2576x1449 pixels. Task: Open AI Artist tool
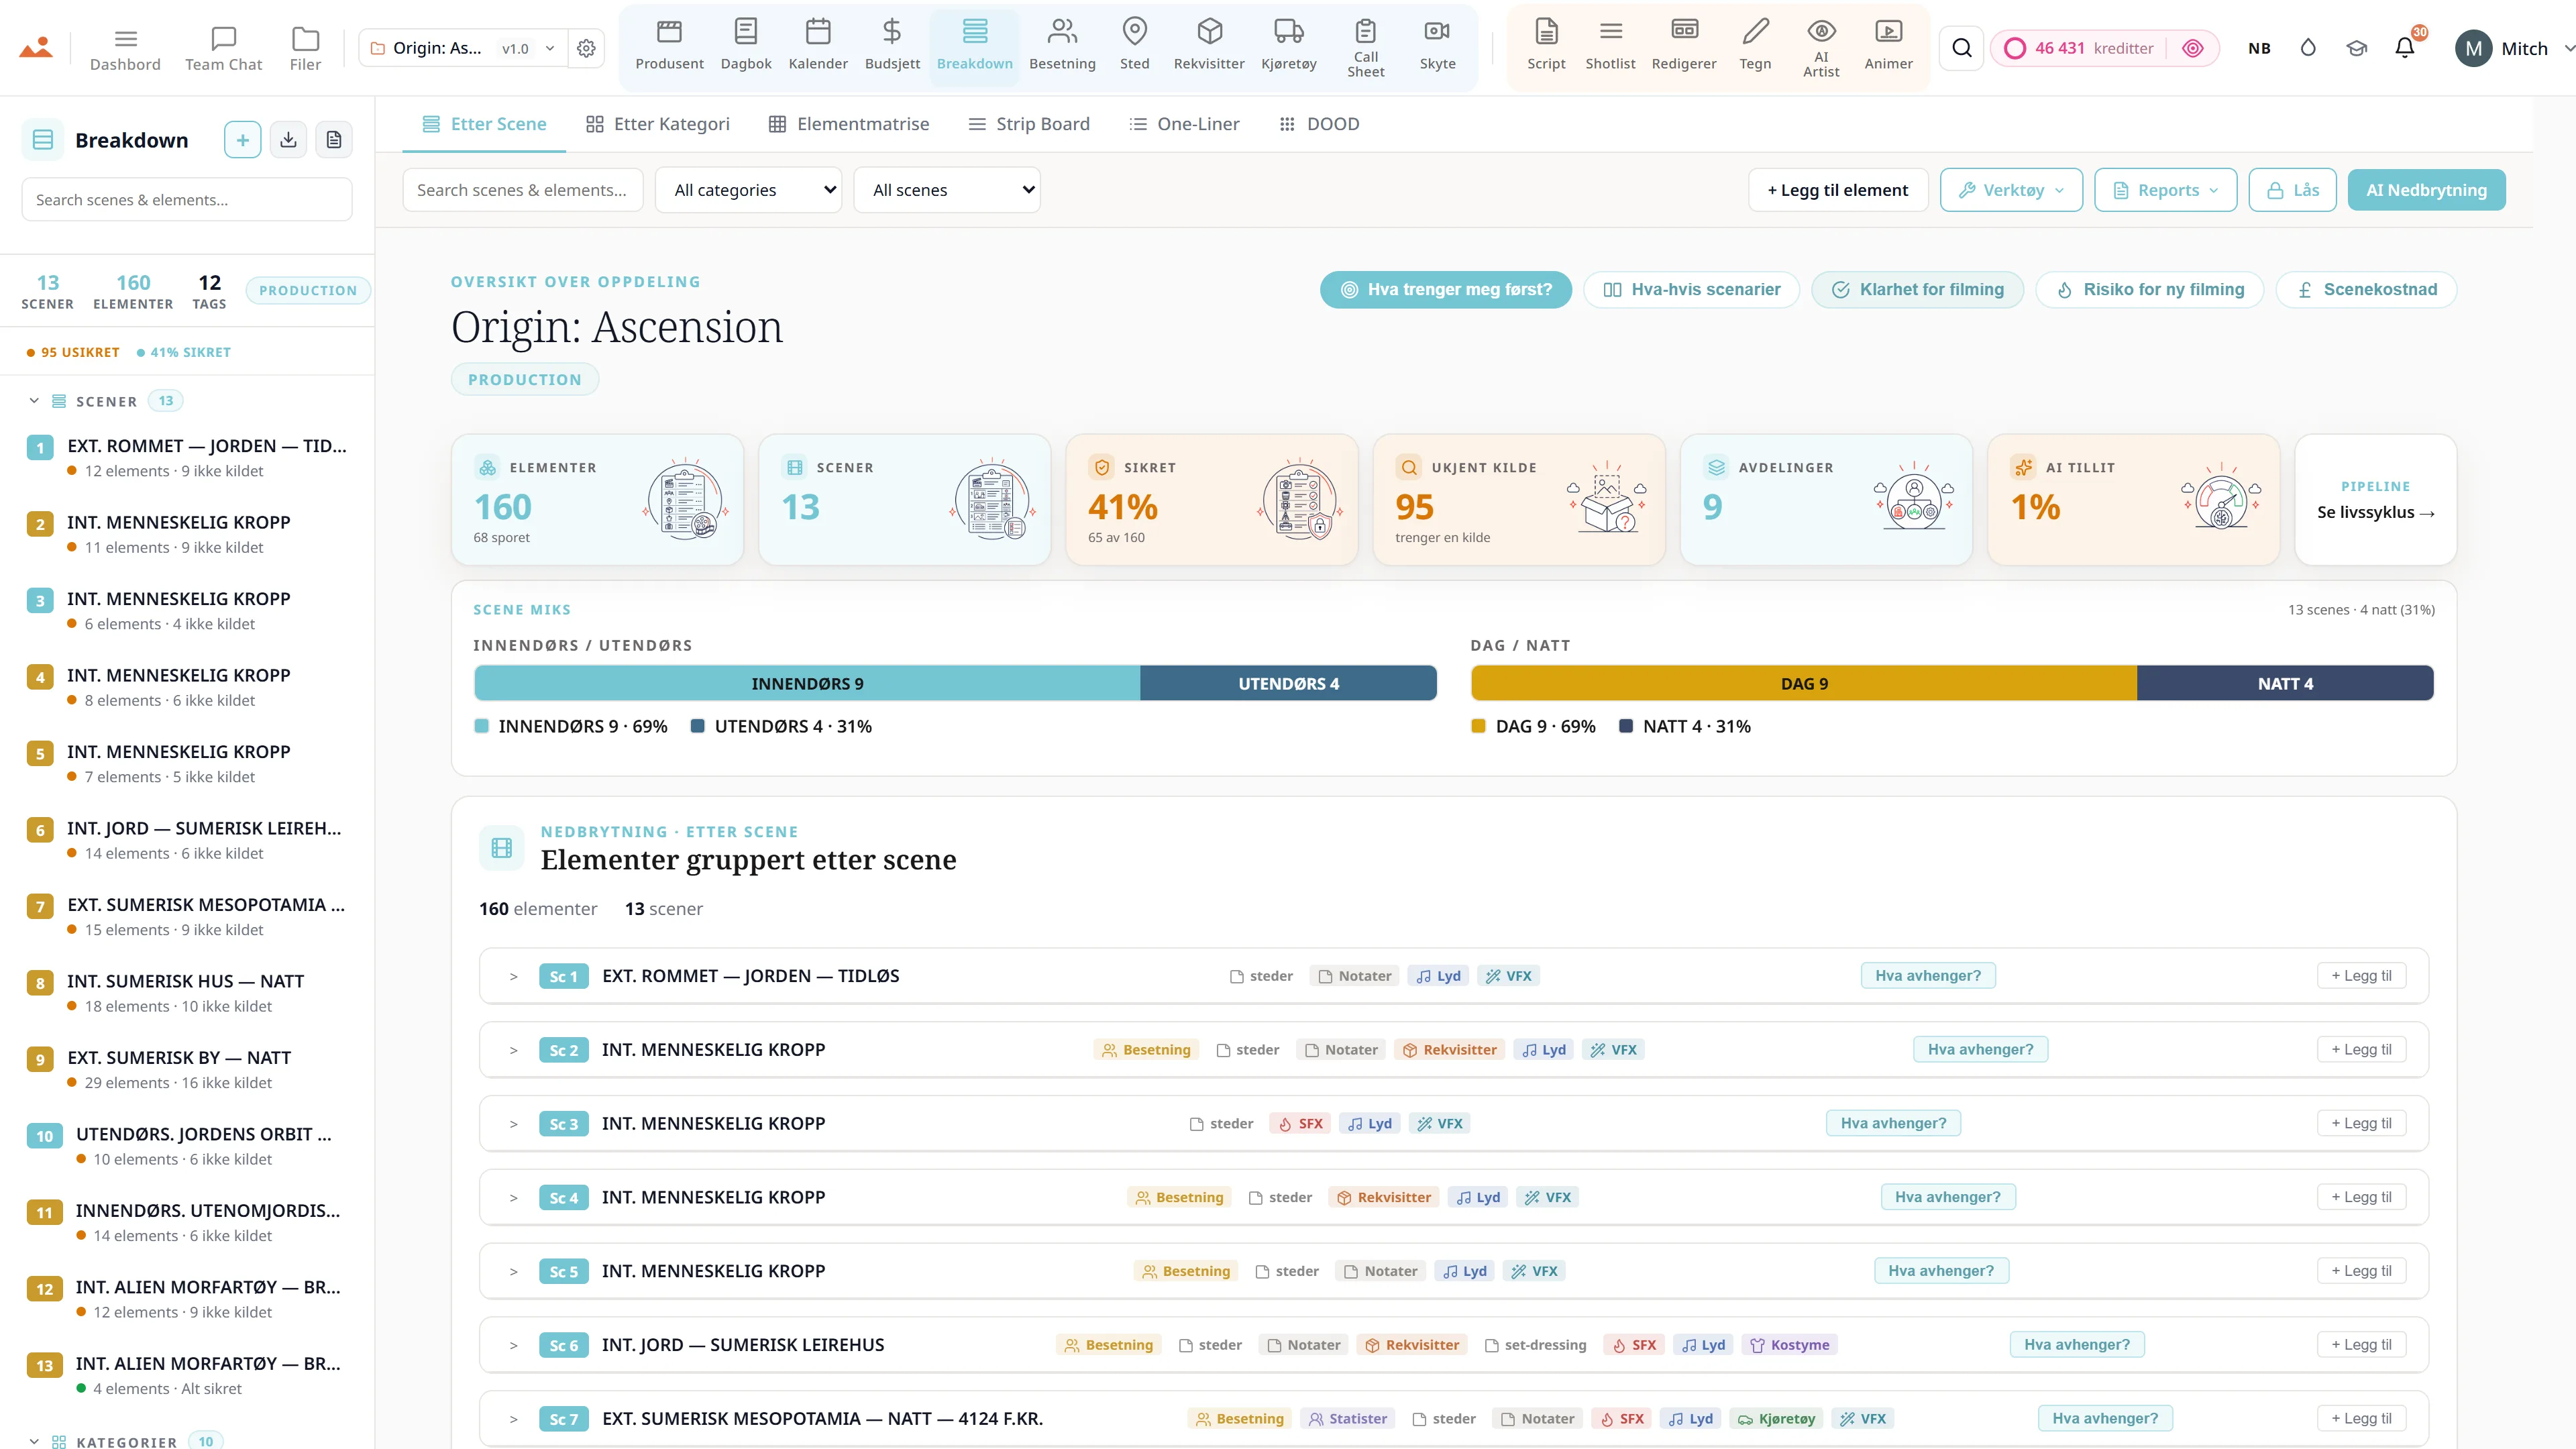1821,48
